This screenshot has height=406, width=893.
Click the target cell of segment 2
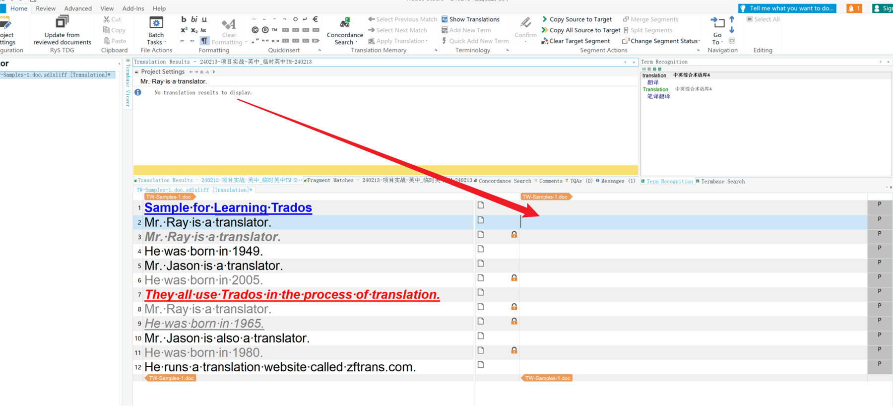click(693, 222)
